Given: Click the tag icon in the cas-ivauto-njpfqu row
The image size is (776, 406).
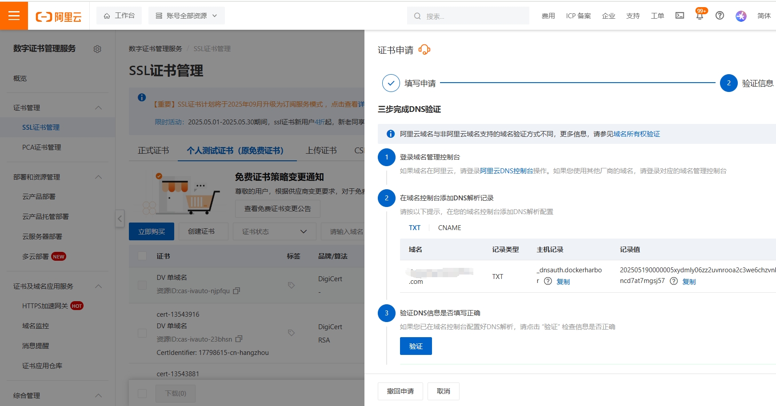Looking at the screenshot, I should point(291,285).
